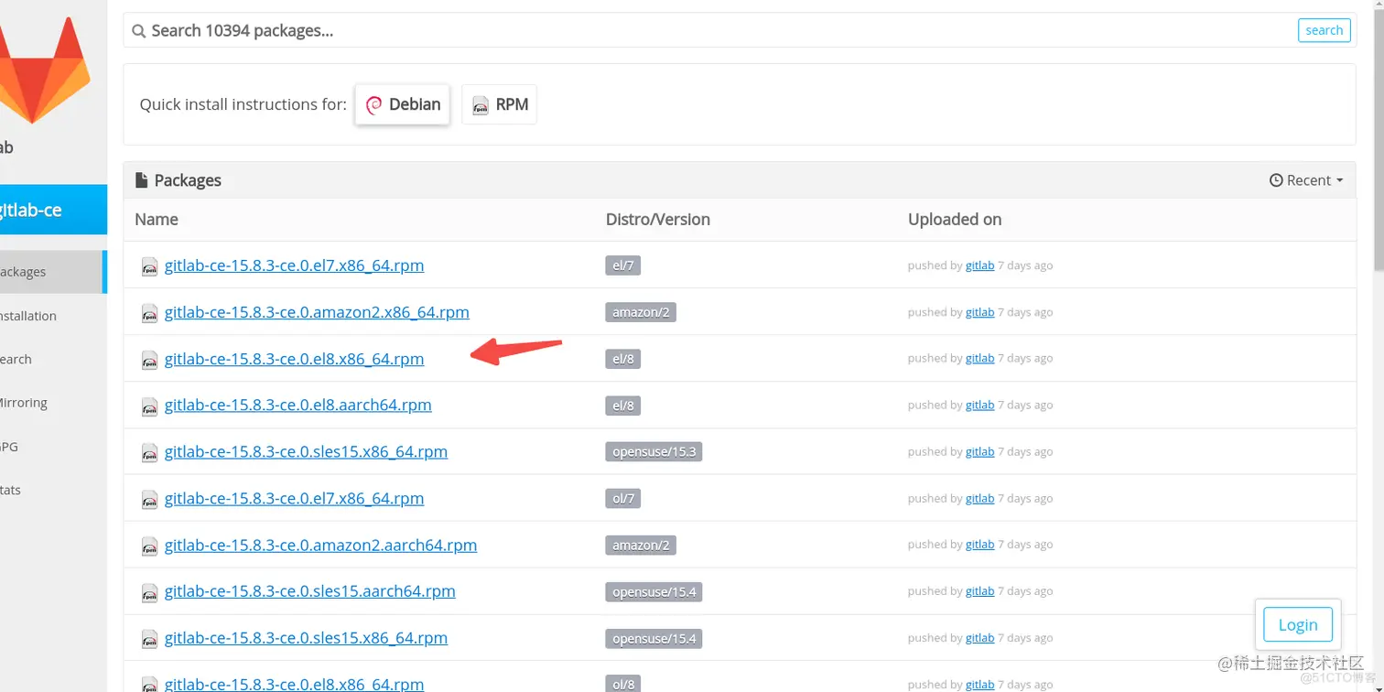Click gitlab uploader link in el/7 row
1384x692 pixels.
[979, 265]
